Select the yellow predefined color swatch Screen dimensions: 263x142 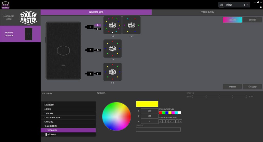click(170, 113)
